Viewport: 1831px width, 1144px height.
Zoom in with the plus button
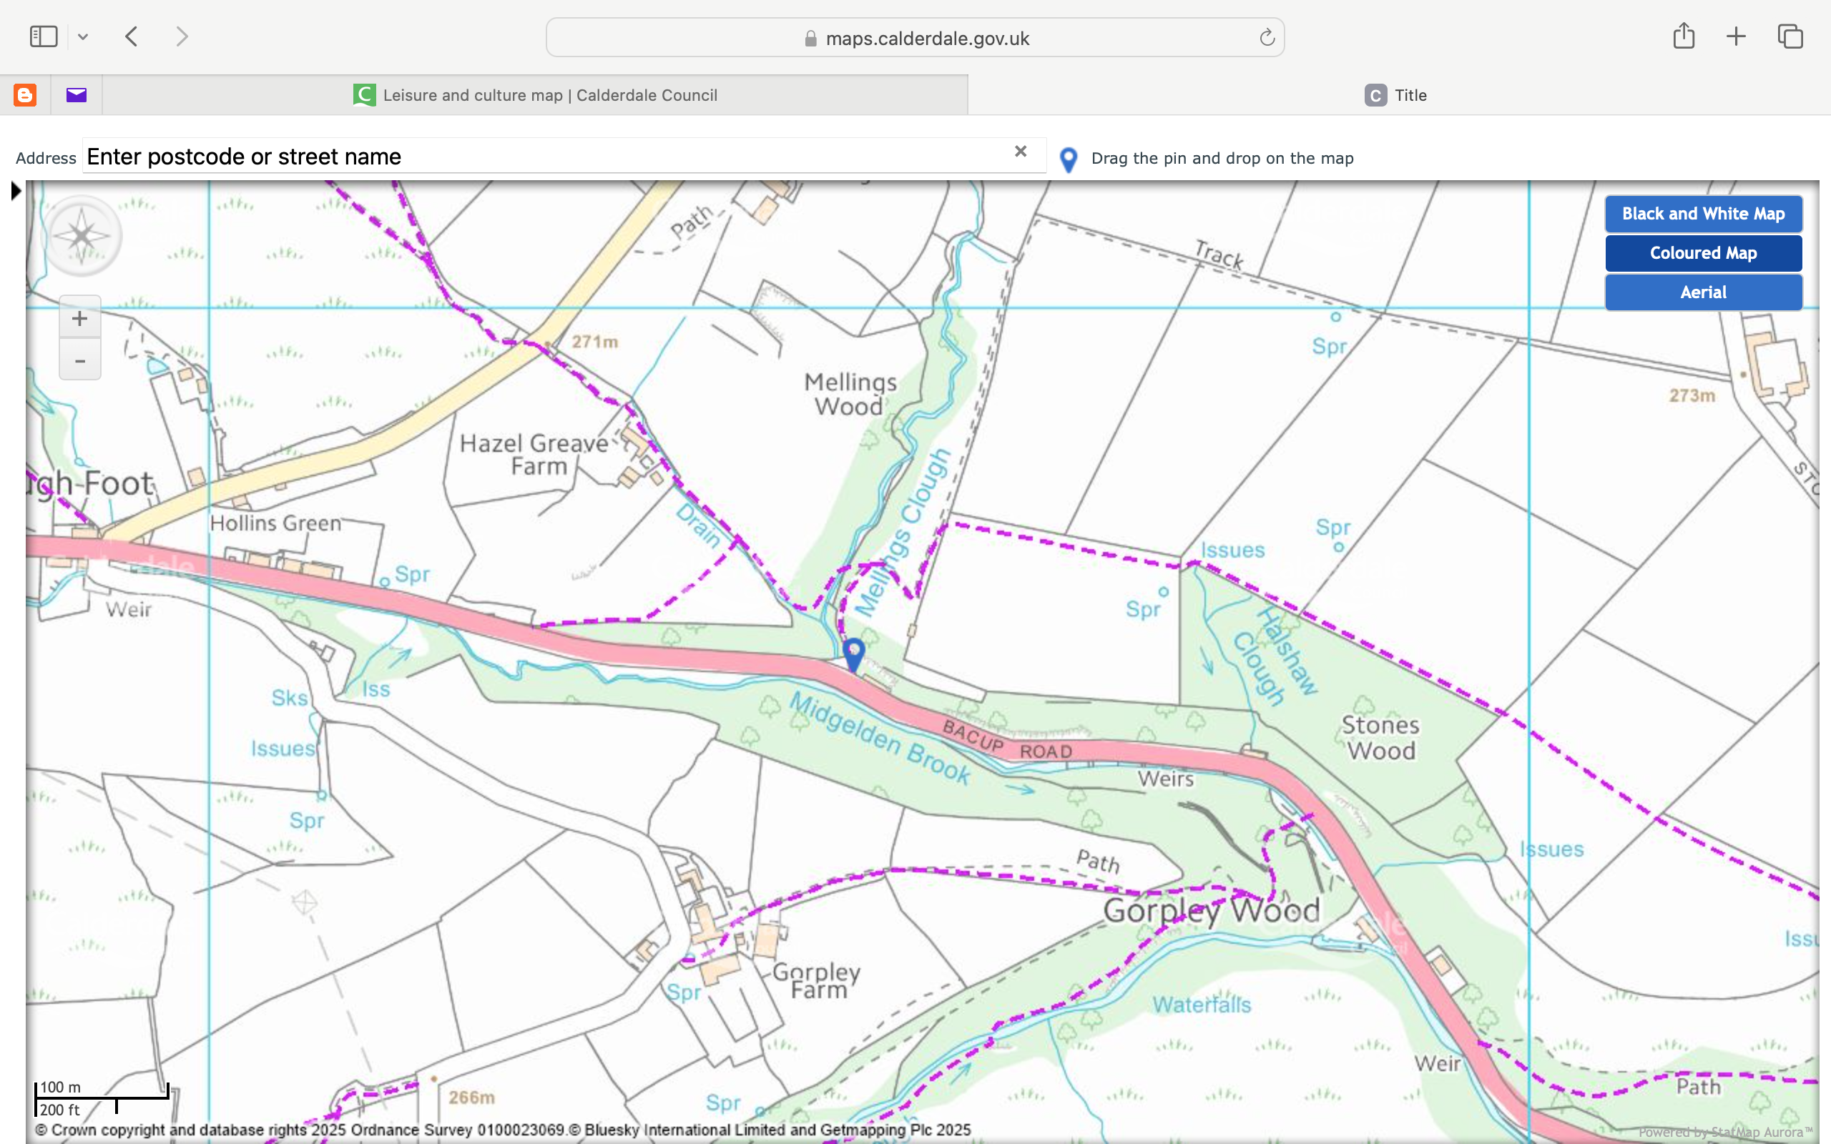pos(79,319)
